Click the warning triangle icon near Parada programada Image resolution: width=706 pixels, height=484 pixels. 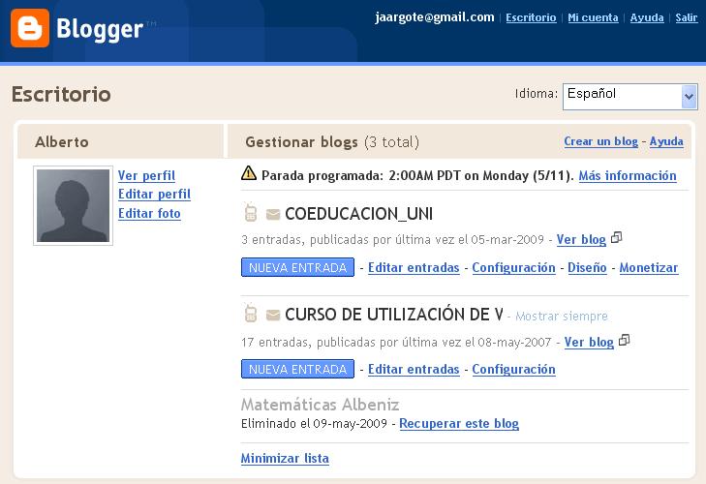[x=249, y=173]
